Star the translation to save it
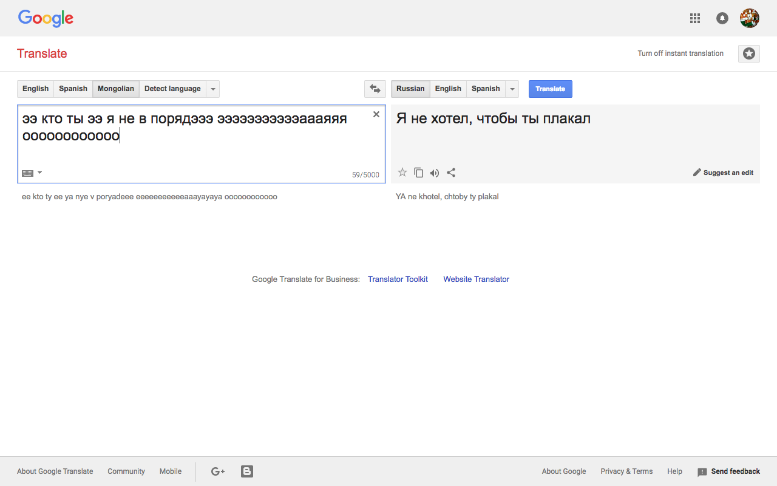The image size is (777, 486). (402, 173)
